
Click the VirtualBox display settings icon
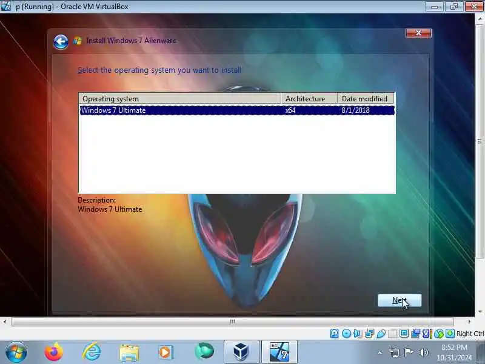[404, 333]
